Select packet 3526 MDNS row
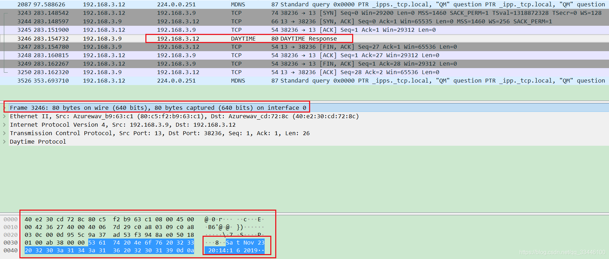The width and height of the screenshot is (609, 259). (304, 80)
